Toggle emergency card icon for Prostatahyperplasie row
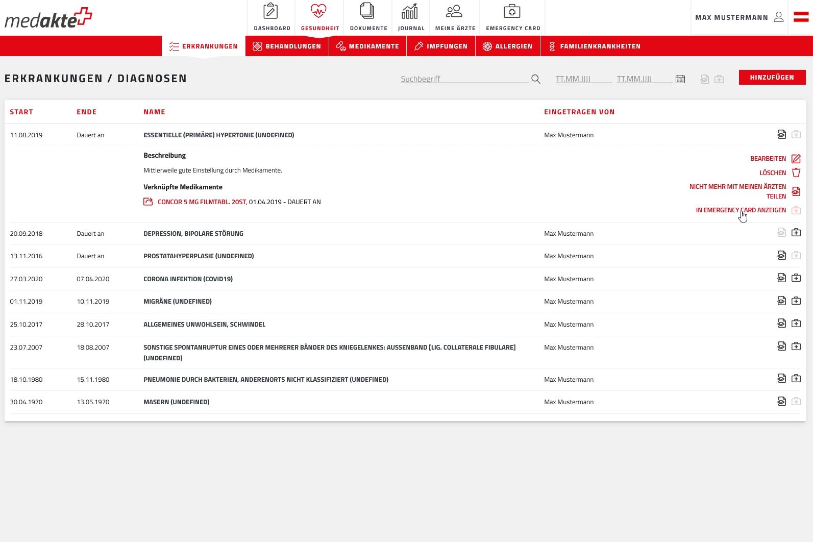The width and height of the screenshot is (813, 542). click(x=796, y=255)
